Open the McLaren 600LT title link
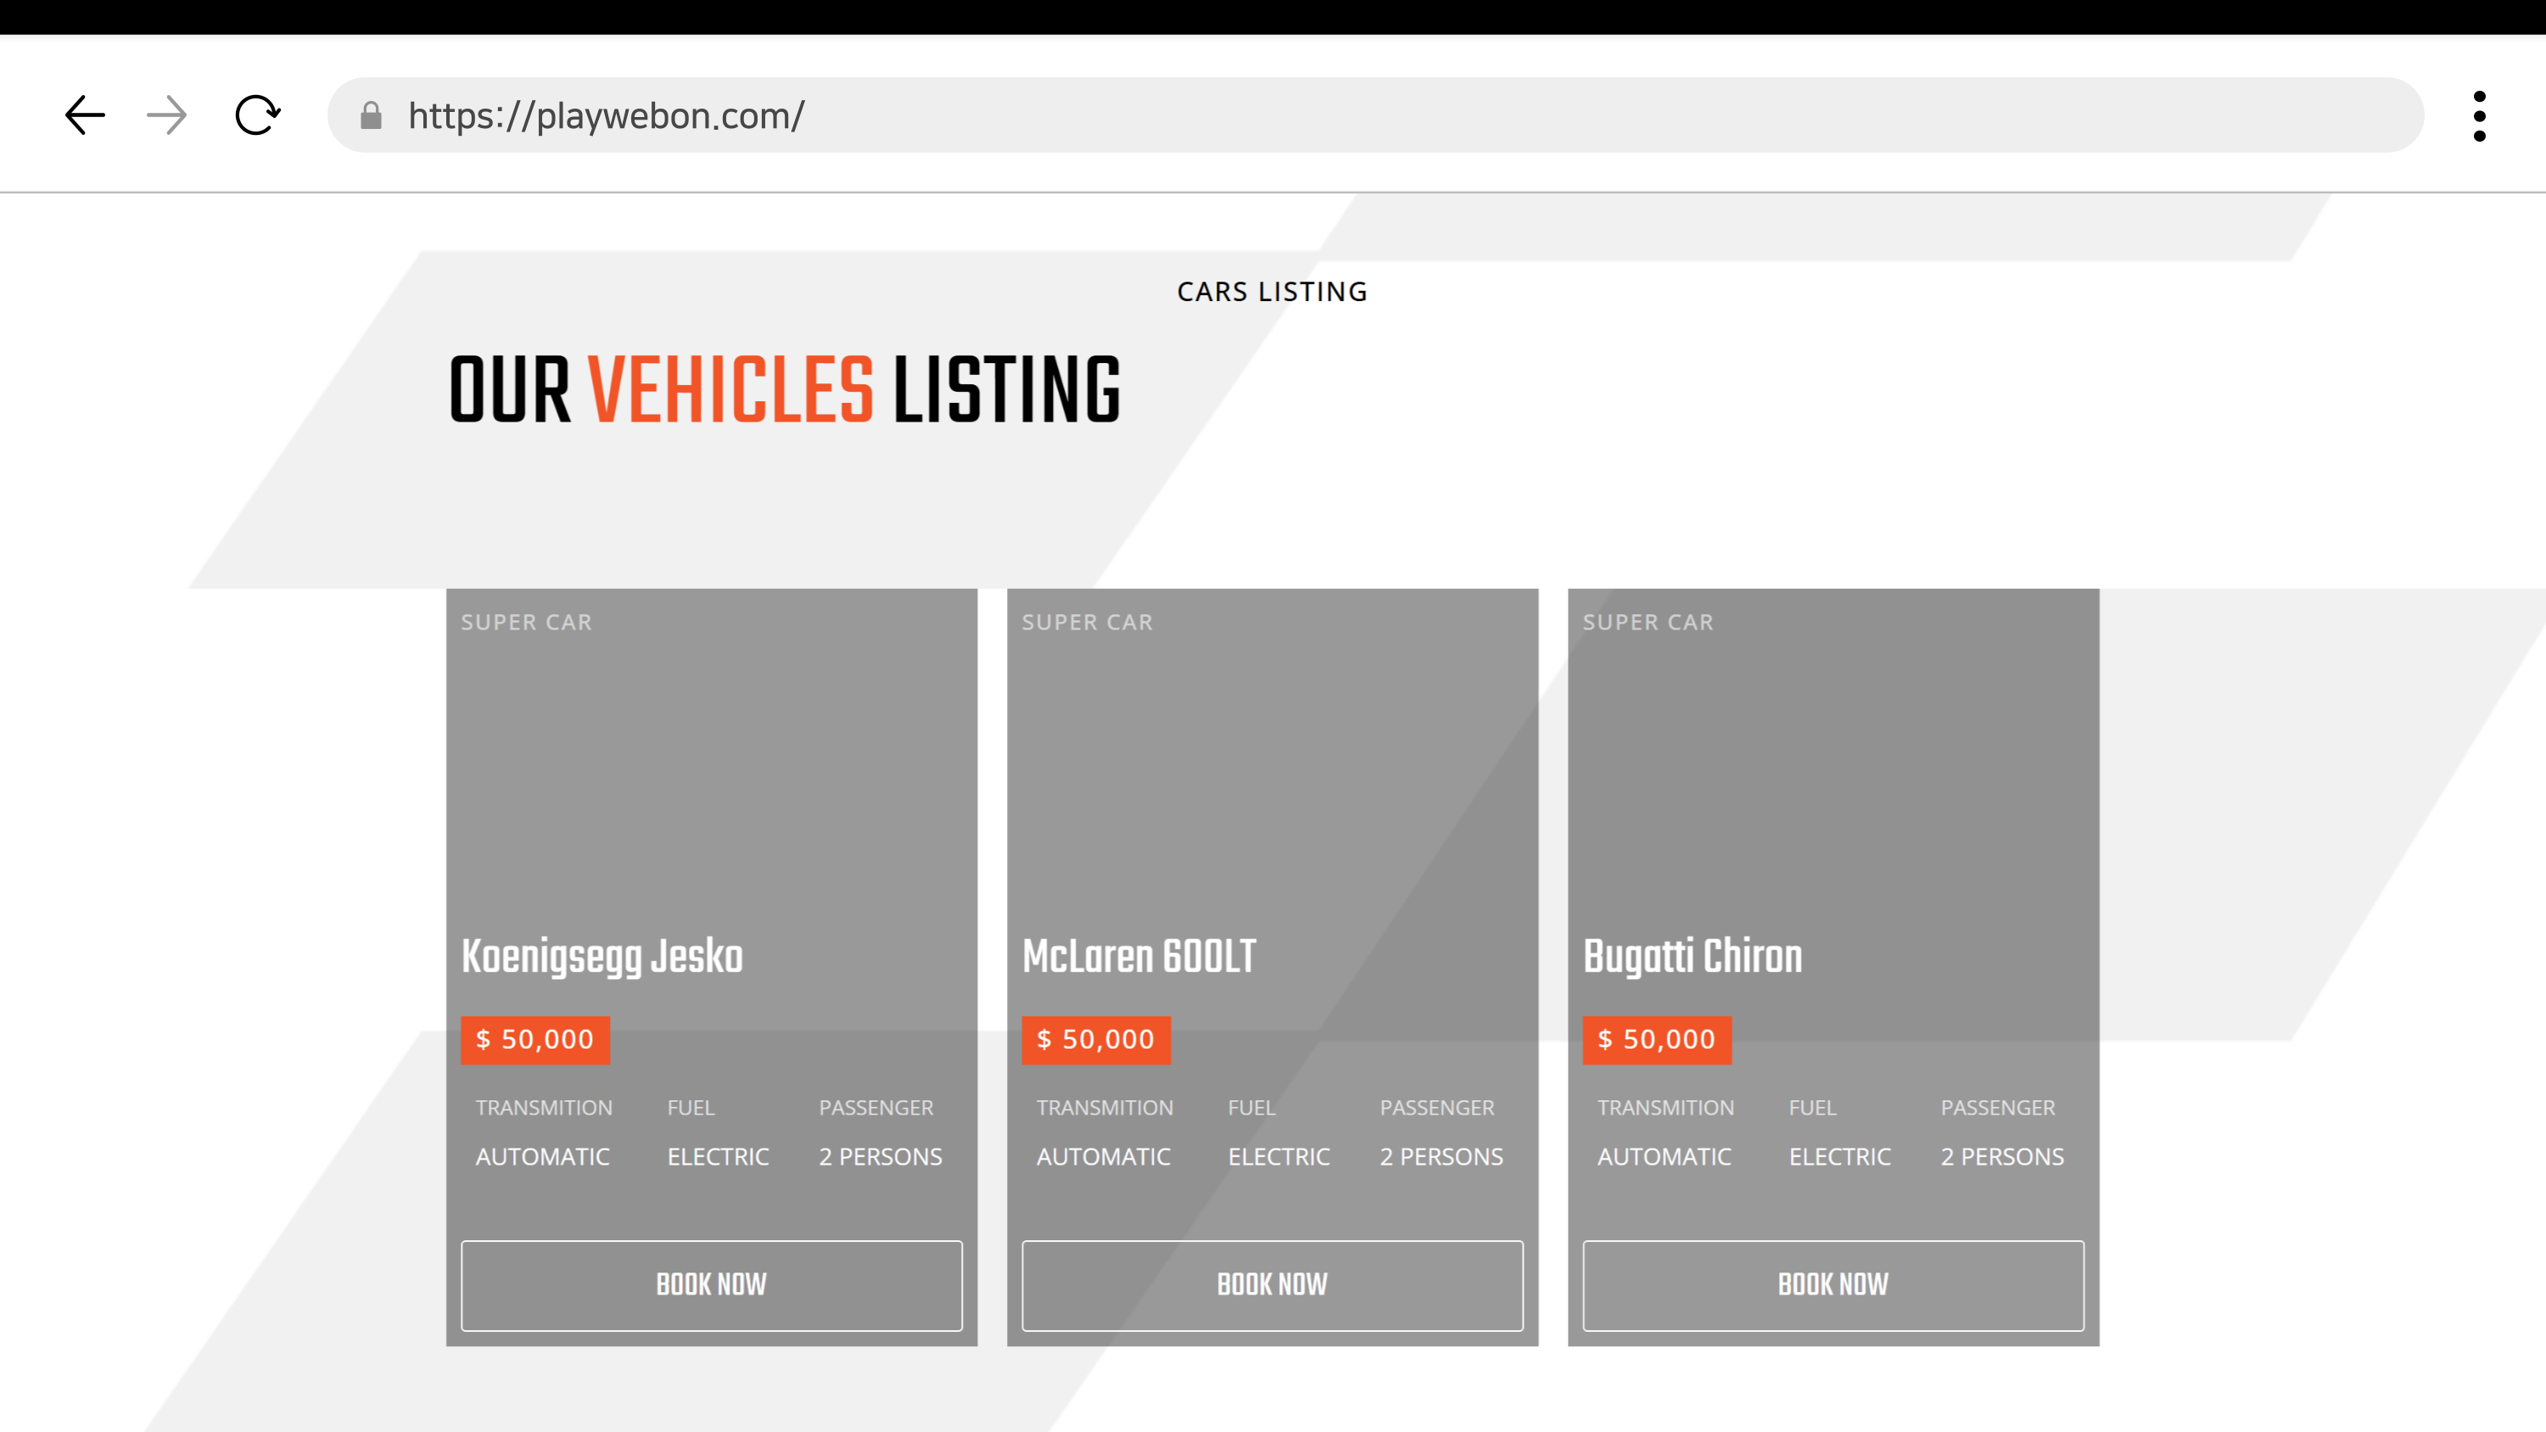2546x1432 pixels. tap(1139, 957)
